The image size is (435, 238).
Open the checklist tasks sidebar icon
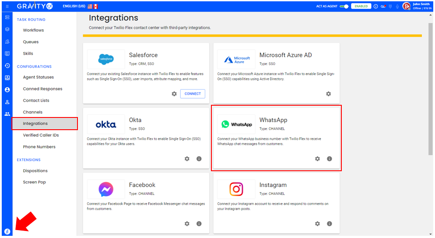(x=7, y=53)
